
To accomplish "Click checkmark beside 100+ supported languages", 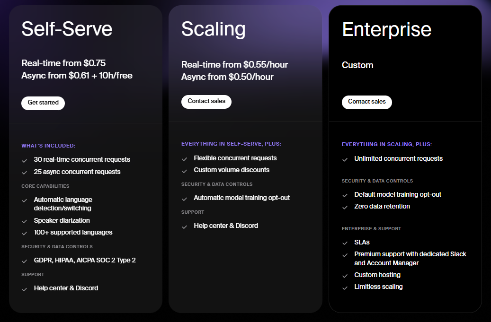I will coord(25,233).
